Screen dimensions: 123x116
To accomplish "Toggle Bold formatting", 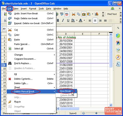I will coord(58,20).
